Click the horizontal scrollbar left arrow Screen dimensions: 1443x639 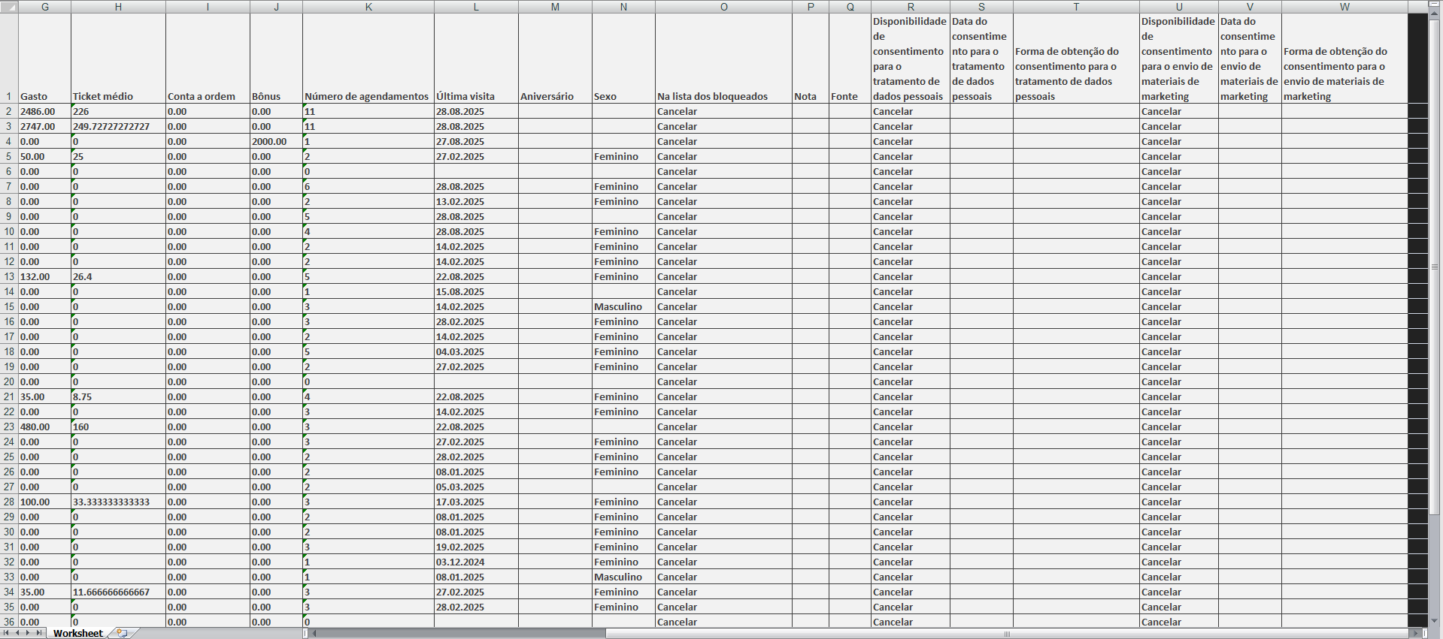click(315, 633)
